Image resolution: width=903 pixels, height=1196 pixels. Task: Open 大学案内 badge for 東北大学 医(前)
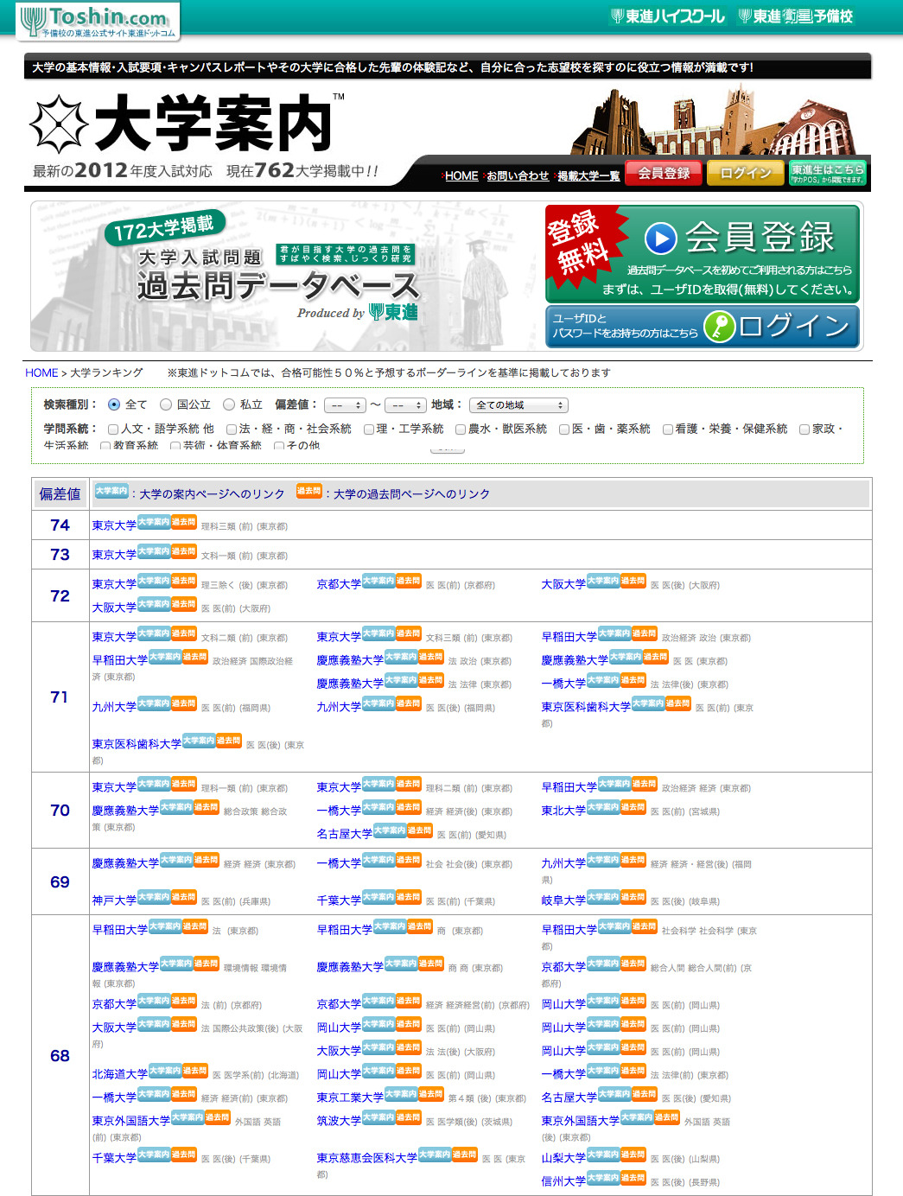603,807
